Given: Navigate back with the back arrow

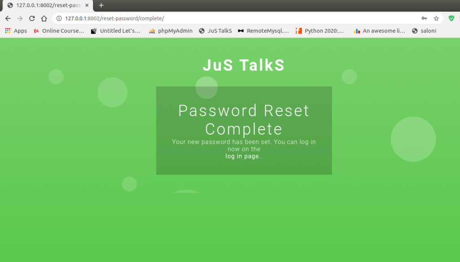Looking at the screenshot, I should pos(7,19).
